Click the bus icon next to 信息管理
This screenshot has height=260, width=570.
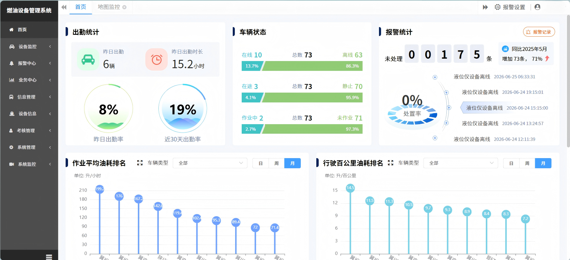pos(11,97)
